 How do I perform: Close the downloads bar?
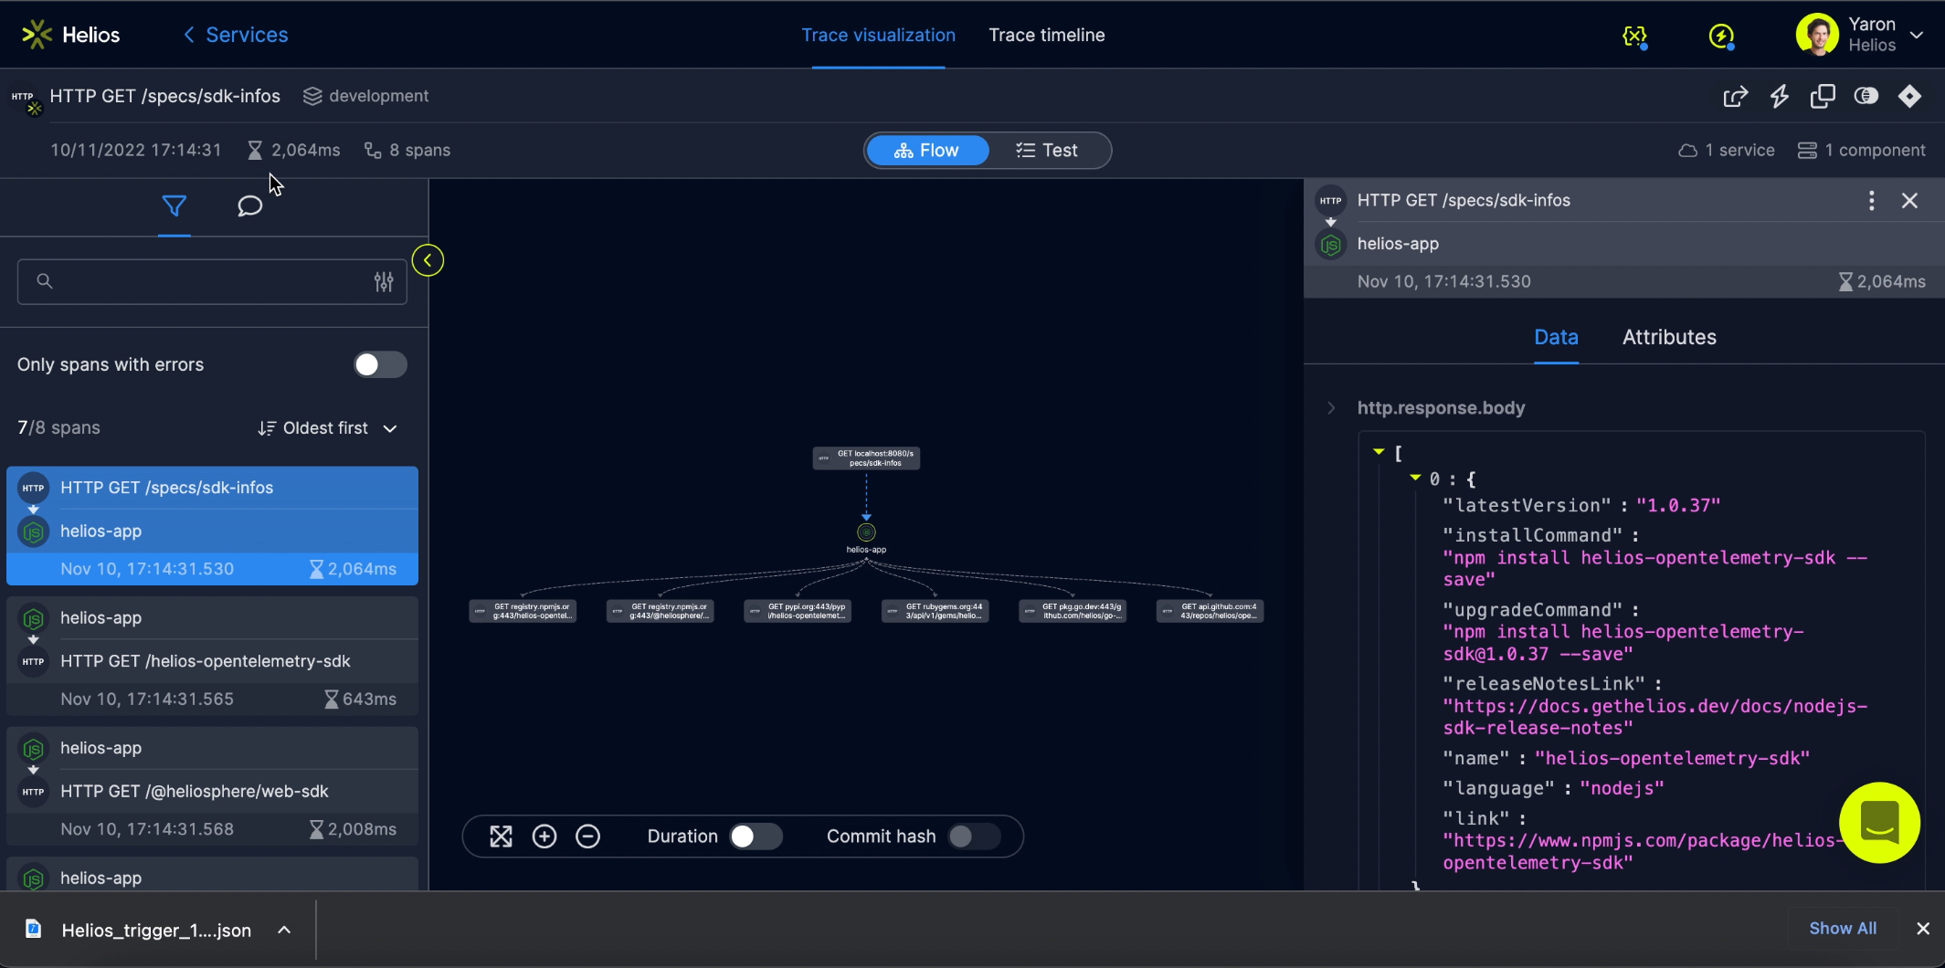1923,929
